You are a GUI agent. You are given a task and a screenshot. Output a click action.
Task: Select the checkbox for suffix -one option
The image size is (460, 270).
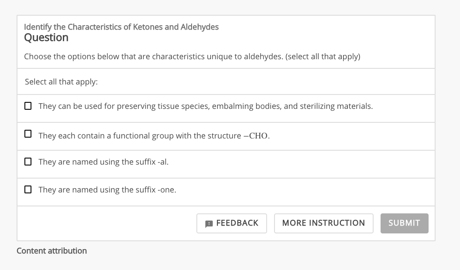pyautogui.click(x=28, y=189)
